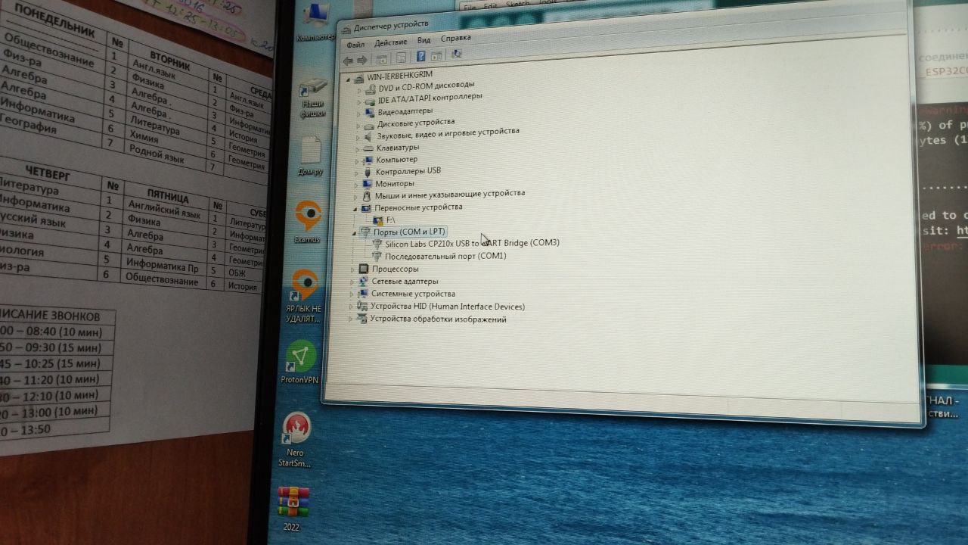Click the Контроллеры USB label
Screen dimensions: 968x545
(408, 171)
